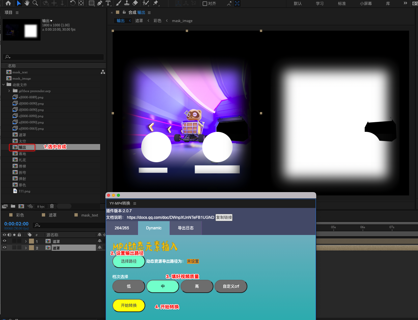418x320 pixels.
Task: Switch to the 264/265 tab
Action: 122,228
